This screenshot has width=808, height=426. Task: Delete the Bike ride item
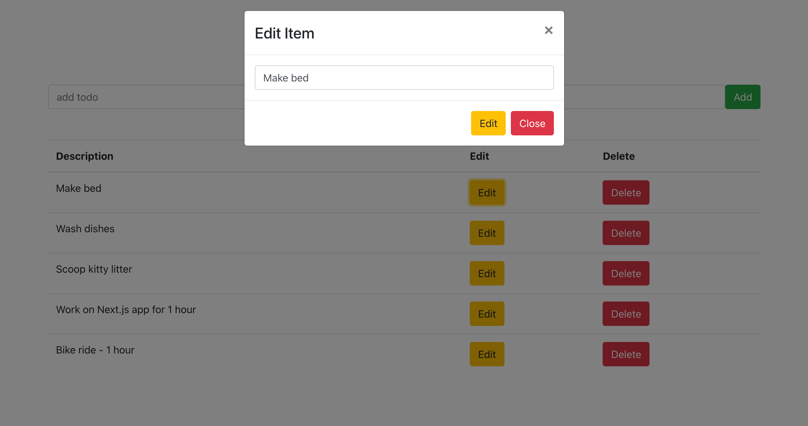click(626, 354)
